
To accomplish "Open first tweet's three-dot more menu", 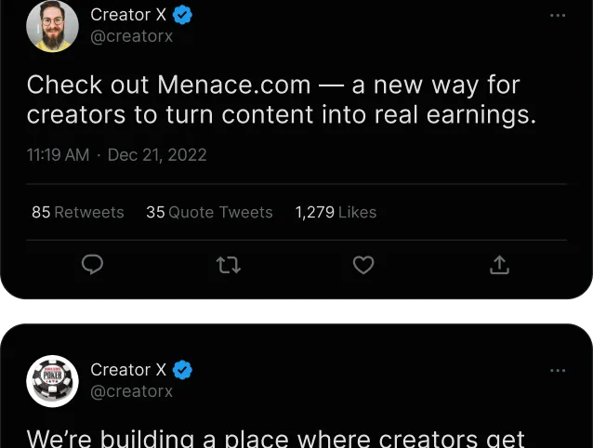I will 558,16.
